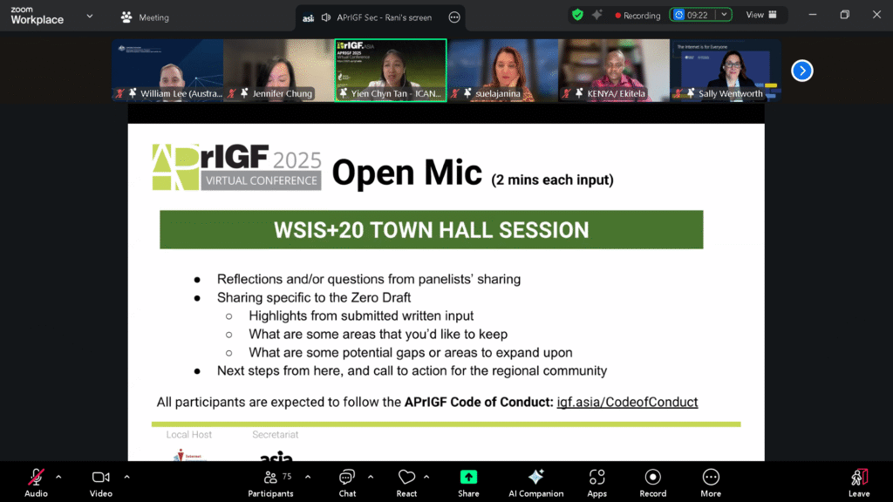
Task: Expand the video options chevron
Action: pyautogui.click(x=126, y=477)
